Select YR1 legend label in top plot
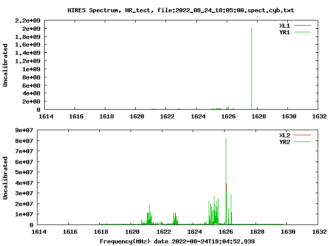Image resolution: width=329 pixels, height=246 pixels. 284,32
